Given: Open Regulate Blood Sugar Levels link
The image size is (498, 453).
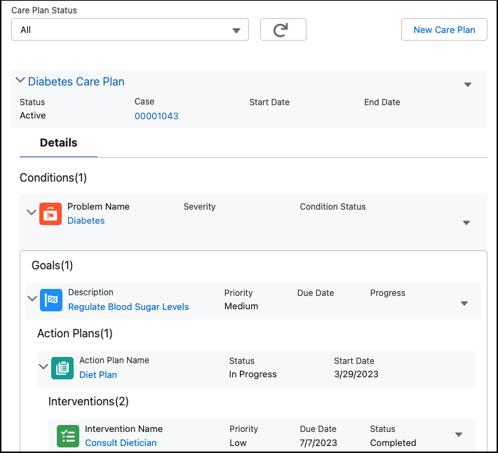Looking at the screenshot, I should coord(128,306).
